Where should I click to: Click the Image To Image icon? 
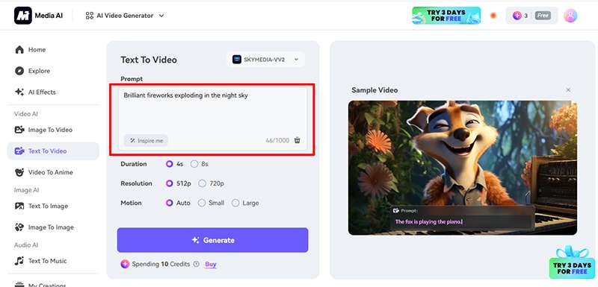(x=19, y=227)
